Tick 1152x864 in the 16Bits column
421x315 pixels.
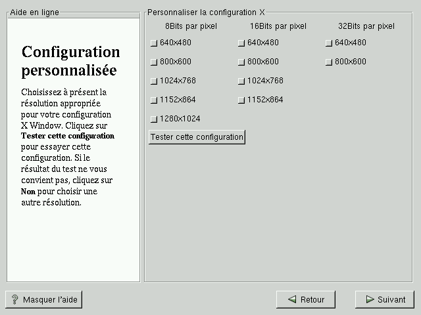coord(241,100)
